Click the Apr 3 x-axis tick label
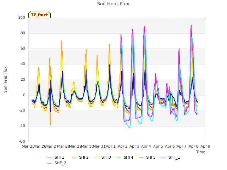The image size is (227, 170). (x=134, y=146)
